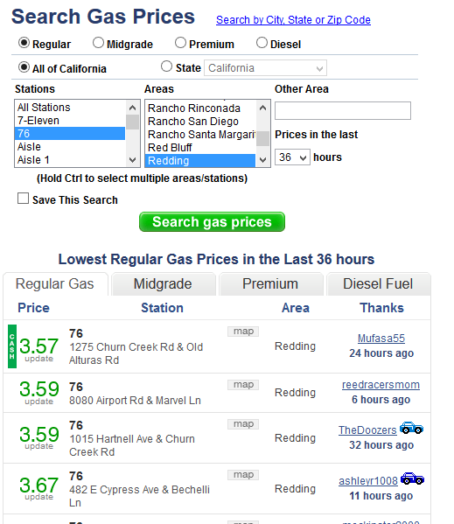
Task: Open map for 482 E Cypress Ave station
Action: coord(243,475)
